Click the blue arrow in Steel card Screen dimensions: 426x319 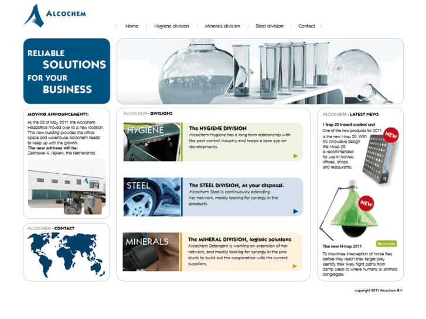(x=295, y=211)
